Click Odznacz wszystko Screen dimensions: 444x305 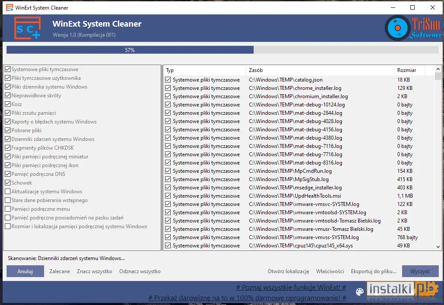tap(140, 271)
